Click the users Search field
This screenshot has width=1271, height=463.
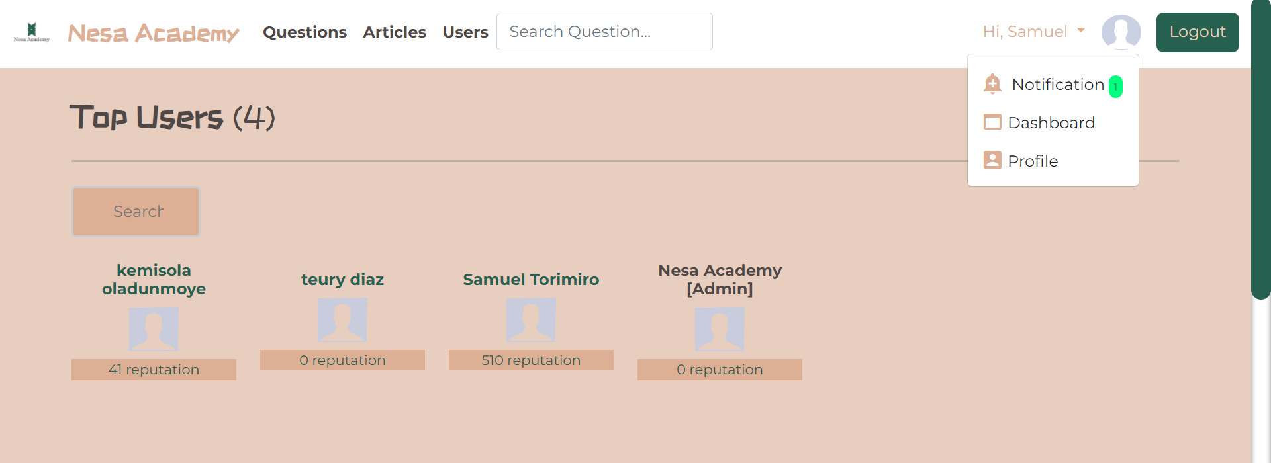point(136,212)
